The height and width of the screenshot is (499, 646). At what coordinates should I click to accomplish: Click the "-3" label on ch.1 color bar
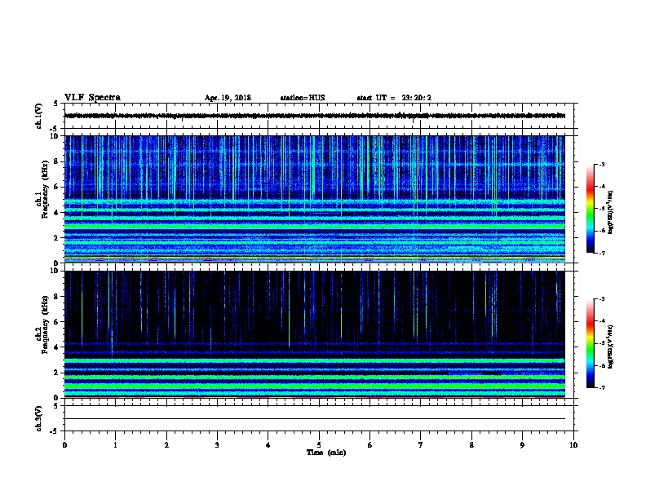[601, 164]
